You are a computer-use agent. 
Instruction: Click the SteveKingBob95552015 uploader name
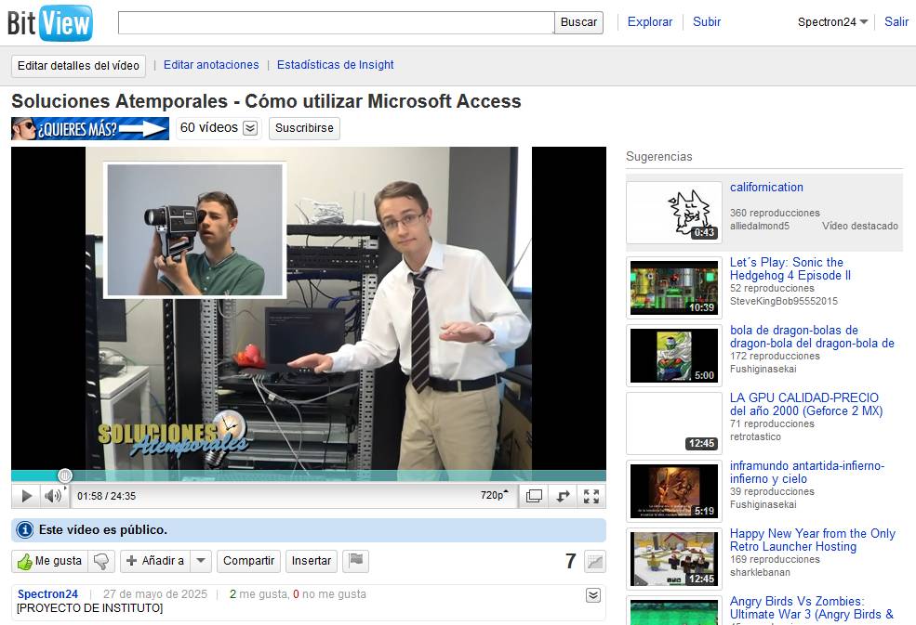point(783,301)
